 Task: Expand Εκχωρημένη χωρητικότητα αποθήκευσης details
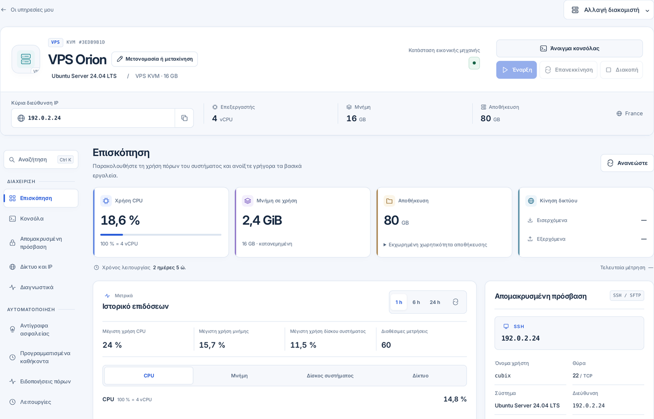click(435, 244)
